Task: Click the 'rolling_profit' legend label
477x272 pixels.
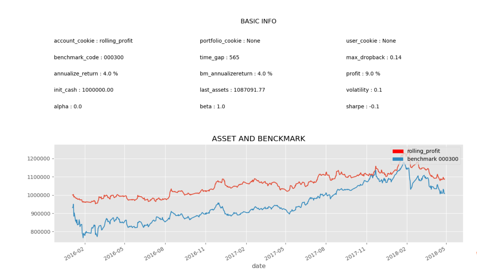Action: click(424, 151)
